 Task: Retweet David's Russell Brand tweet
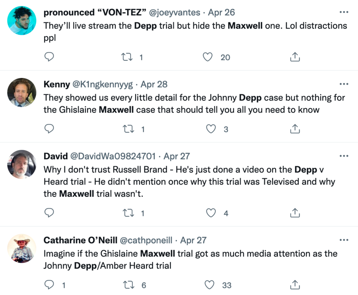click(129, 213)
